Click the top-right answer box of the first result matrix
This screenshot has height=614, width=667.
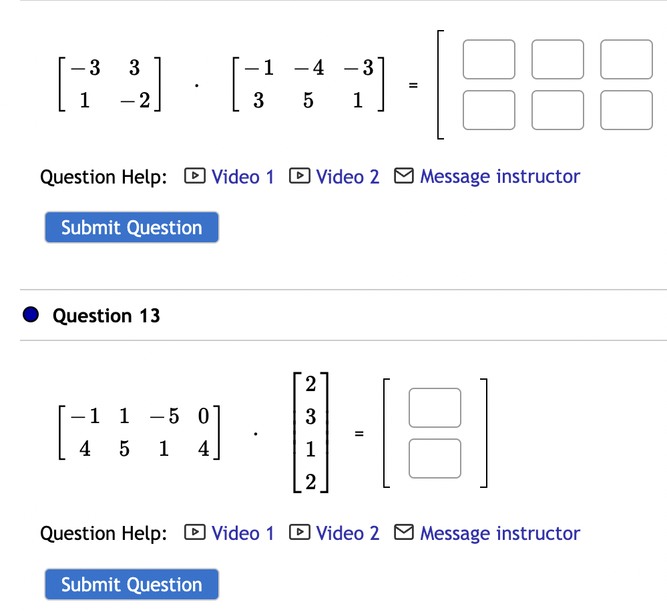pyautogui.click(x=626, y=59)
